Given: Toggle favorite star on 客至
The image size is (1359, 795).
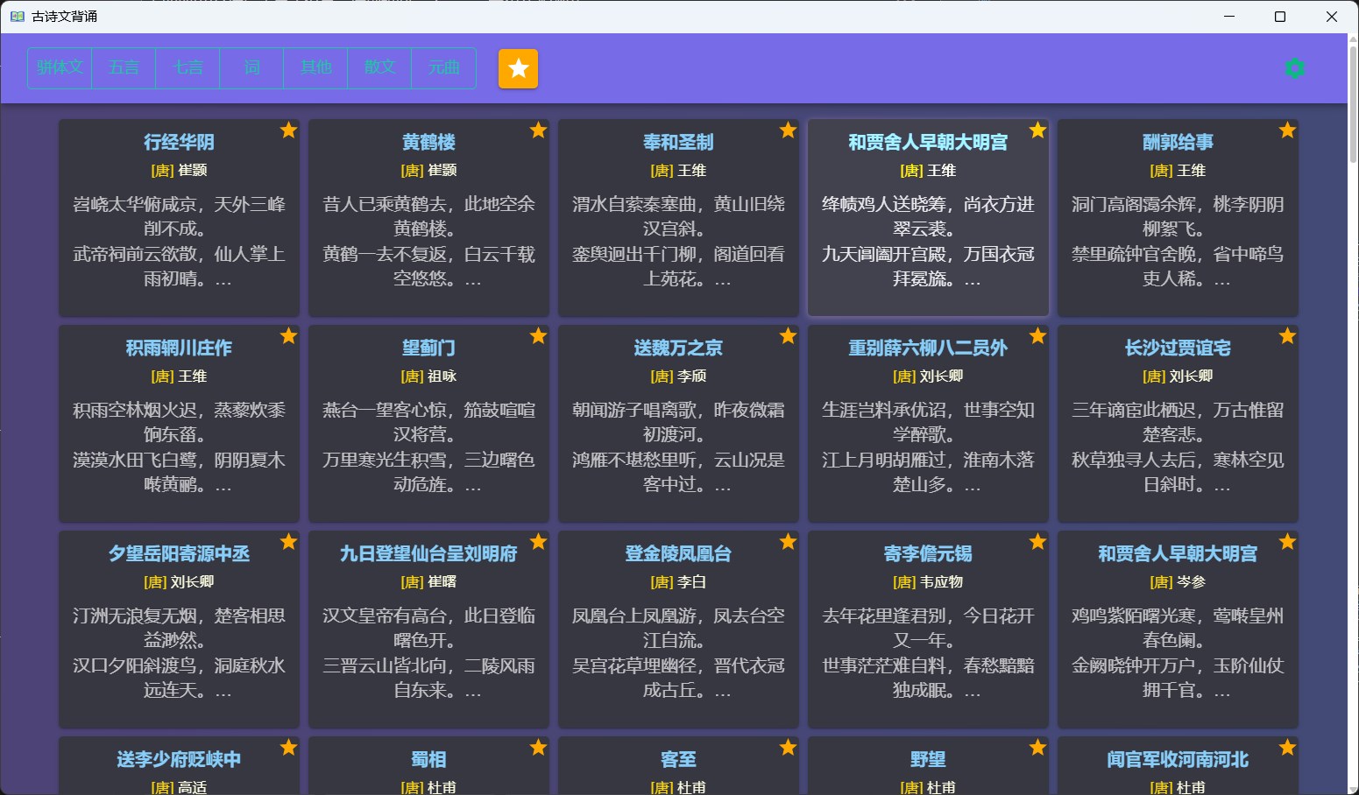Looking at the screenshot, I should tap(788, 748).
